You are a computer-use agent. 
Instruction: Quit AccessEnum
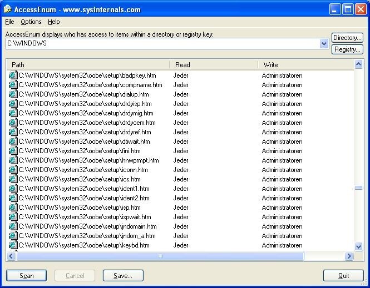(343, 276)
